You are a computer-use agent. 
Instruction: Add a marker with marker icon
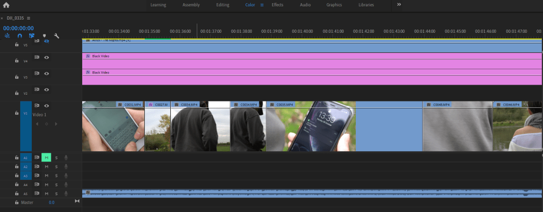45,35
